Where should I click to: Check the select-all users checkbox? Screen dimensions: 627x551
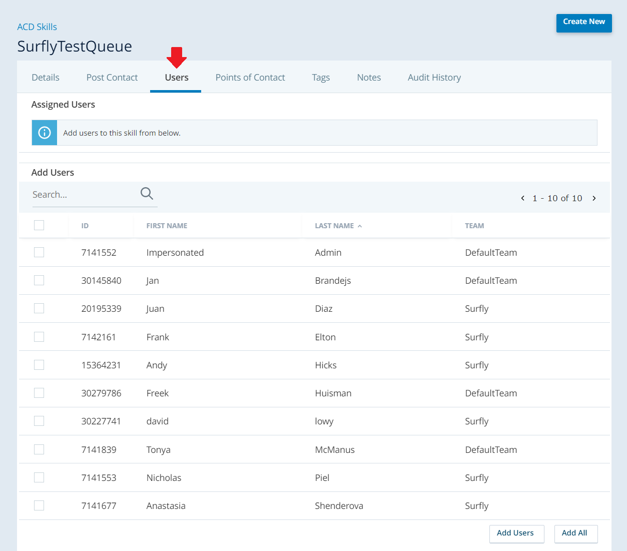click(x=39, y=225)
